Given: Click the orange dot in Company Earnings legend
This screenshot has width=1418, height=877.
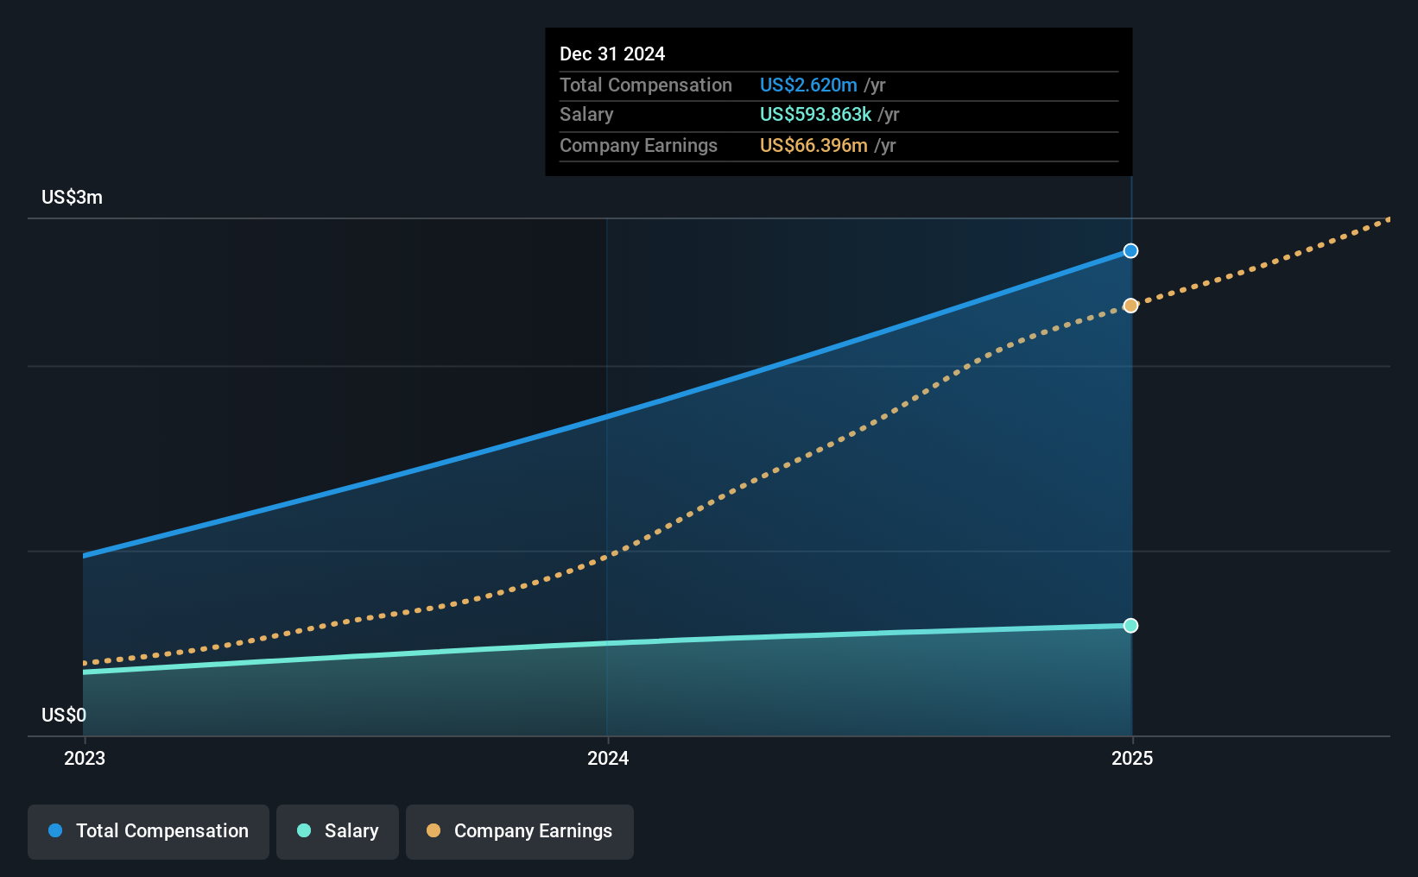Looking at the screenshot, I should pos(434,830).
